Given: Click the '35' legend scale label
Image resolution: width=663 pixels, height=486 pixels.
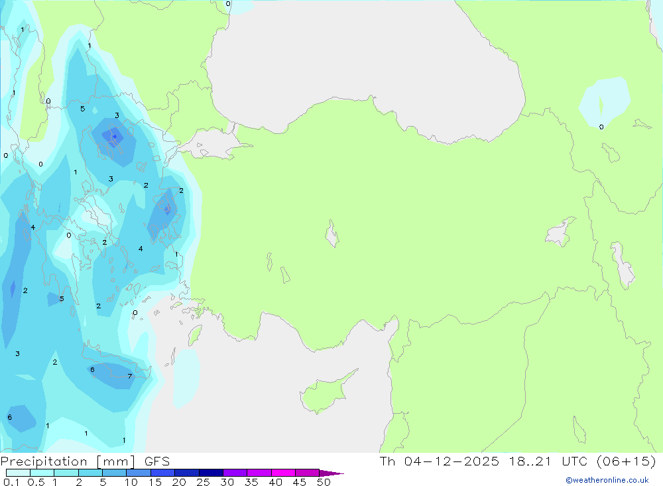Looking at the screenshot, I should pos(251,482).
